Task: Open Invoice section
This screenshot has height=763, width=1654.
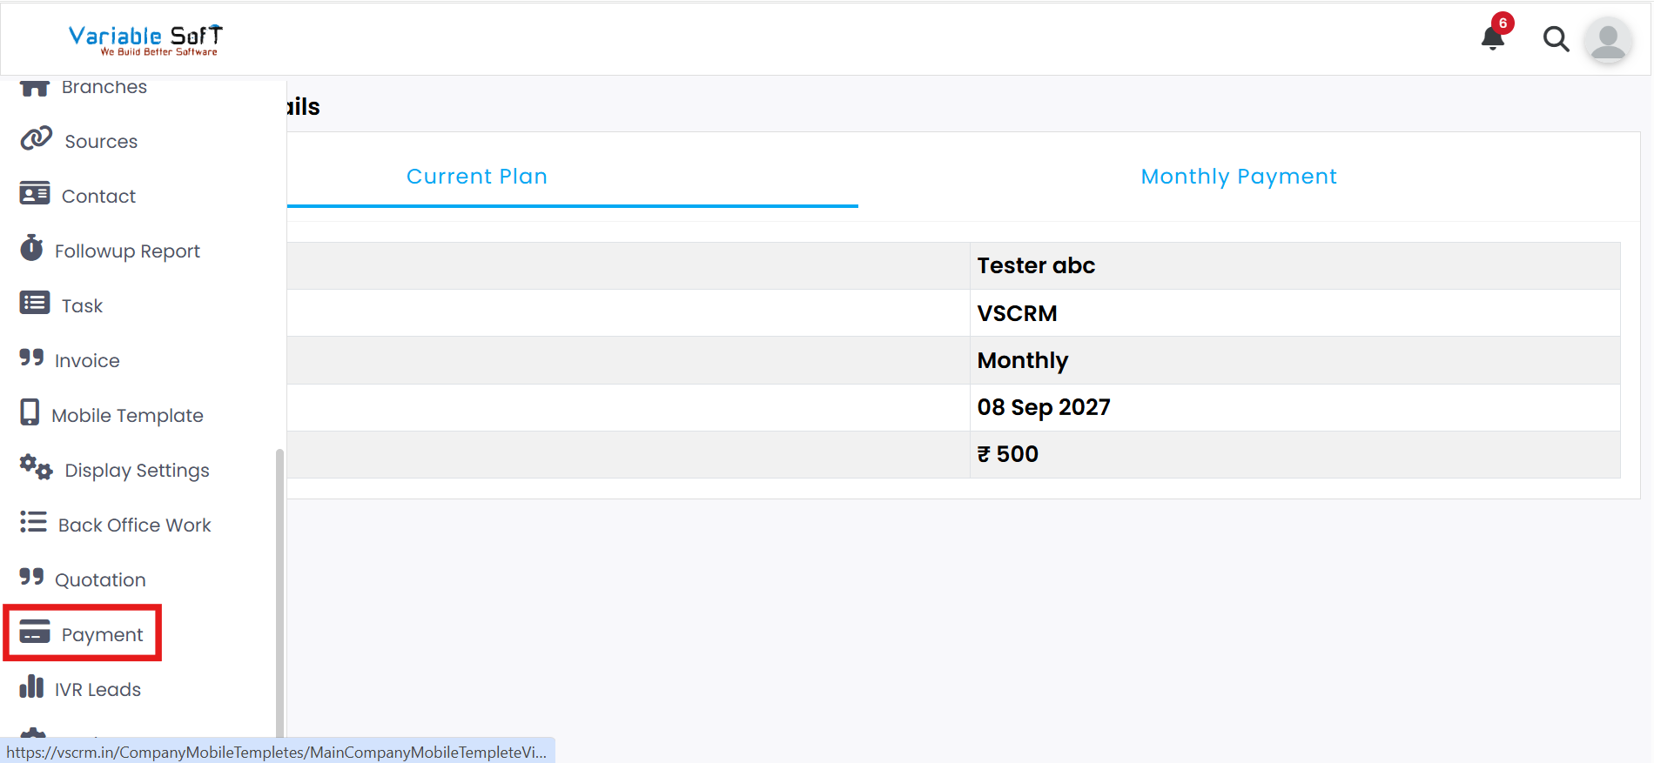Action: coord(87,361)
